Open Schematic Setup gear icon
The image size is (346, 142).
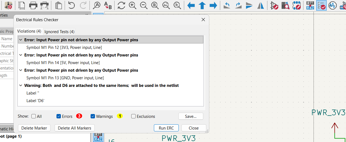coord(9,5)
